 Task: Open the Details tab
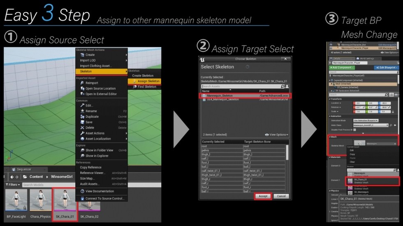(342, 59)
